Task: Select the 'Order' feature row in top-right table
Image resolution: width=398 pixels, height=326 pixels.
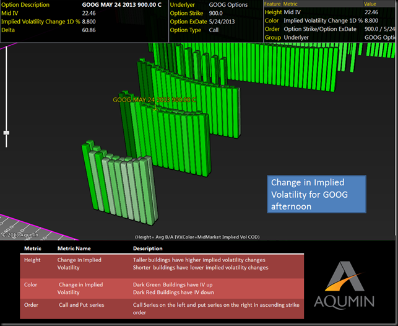Action: point(329,29)
